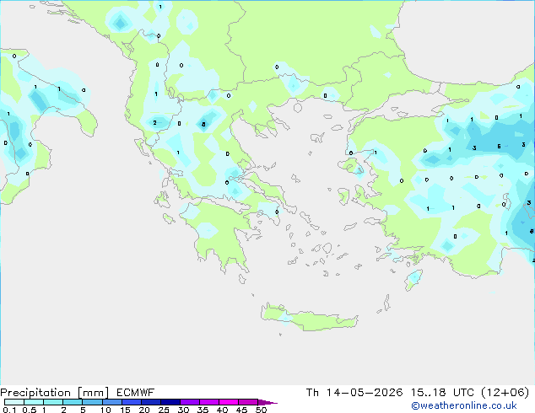The height and width of the screenshot is (413, 535).
Task: Click the '0.1' legend scale number
Action: [9, 410]
